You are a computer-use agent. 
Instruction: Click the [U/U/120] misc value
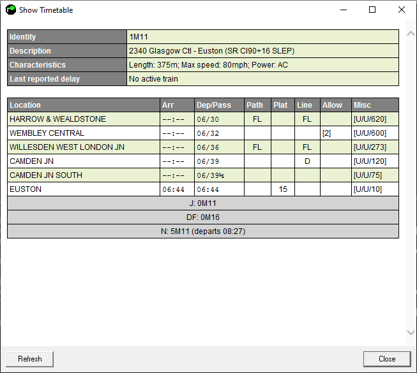coord(370,161)
